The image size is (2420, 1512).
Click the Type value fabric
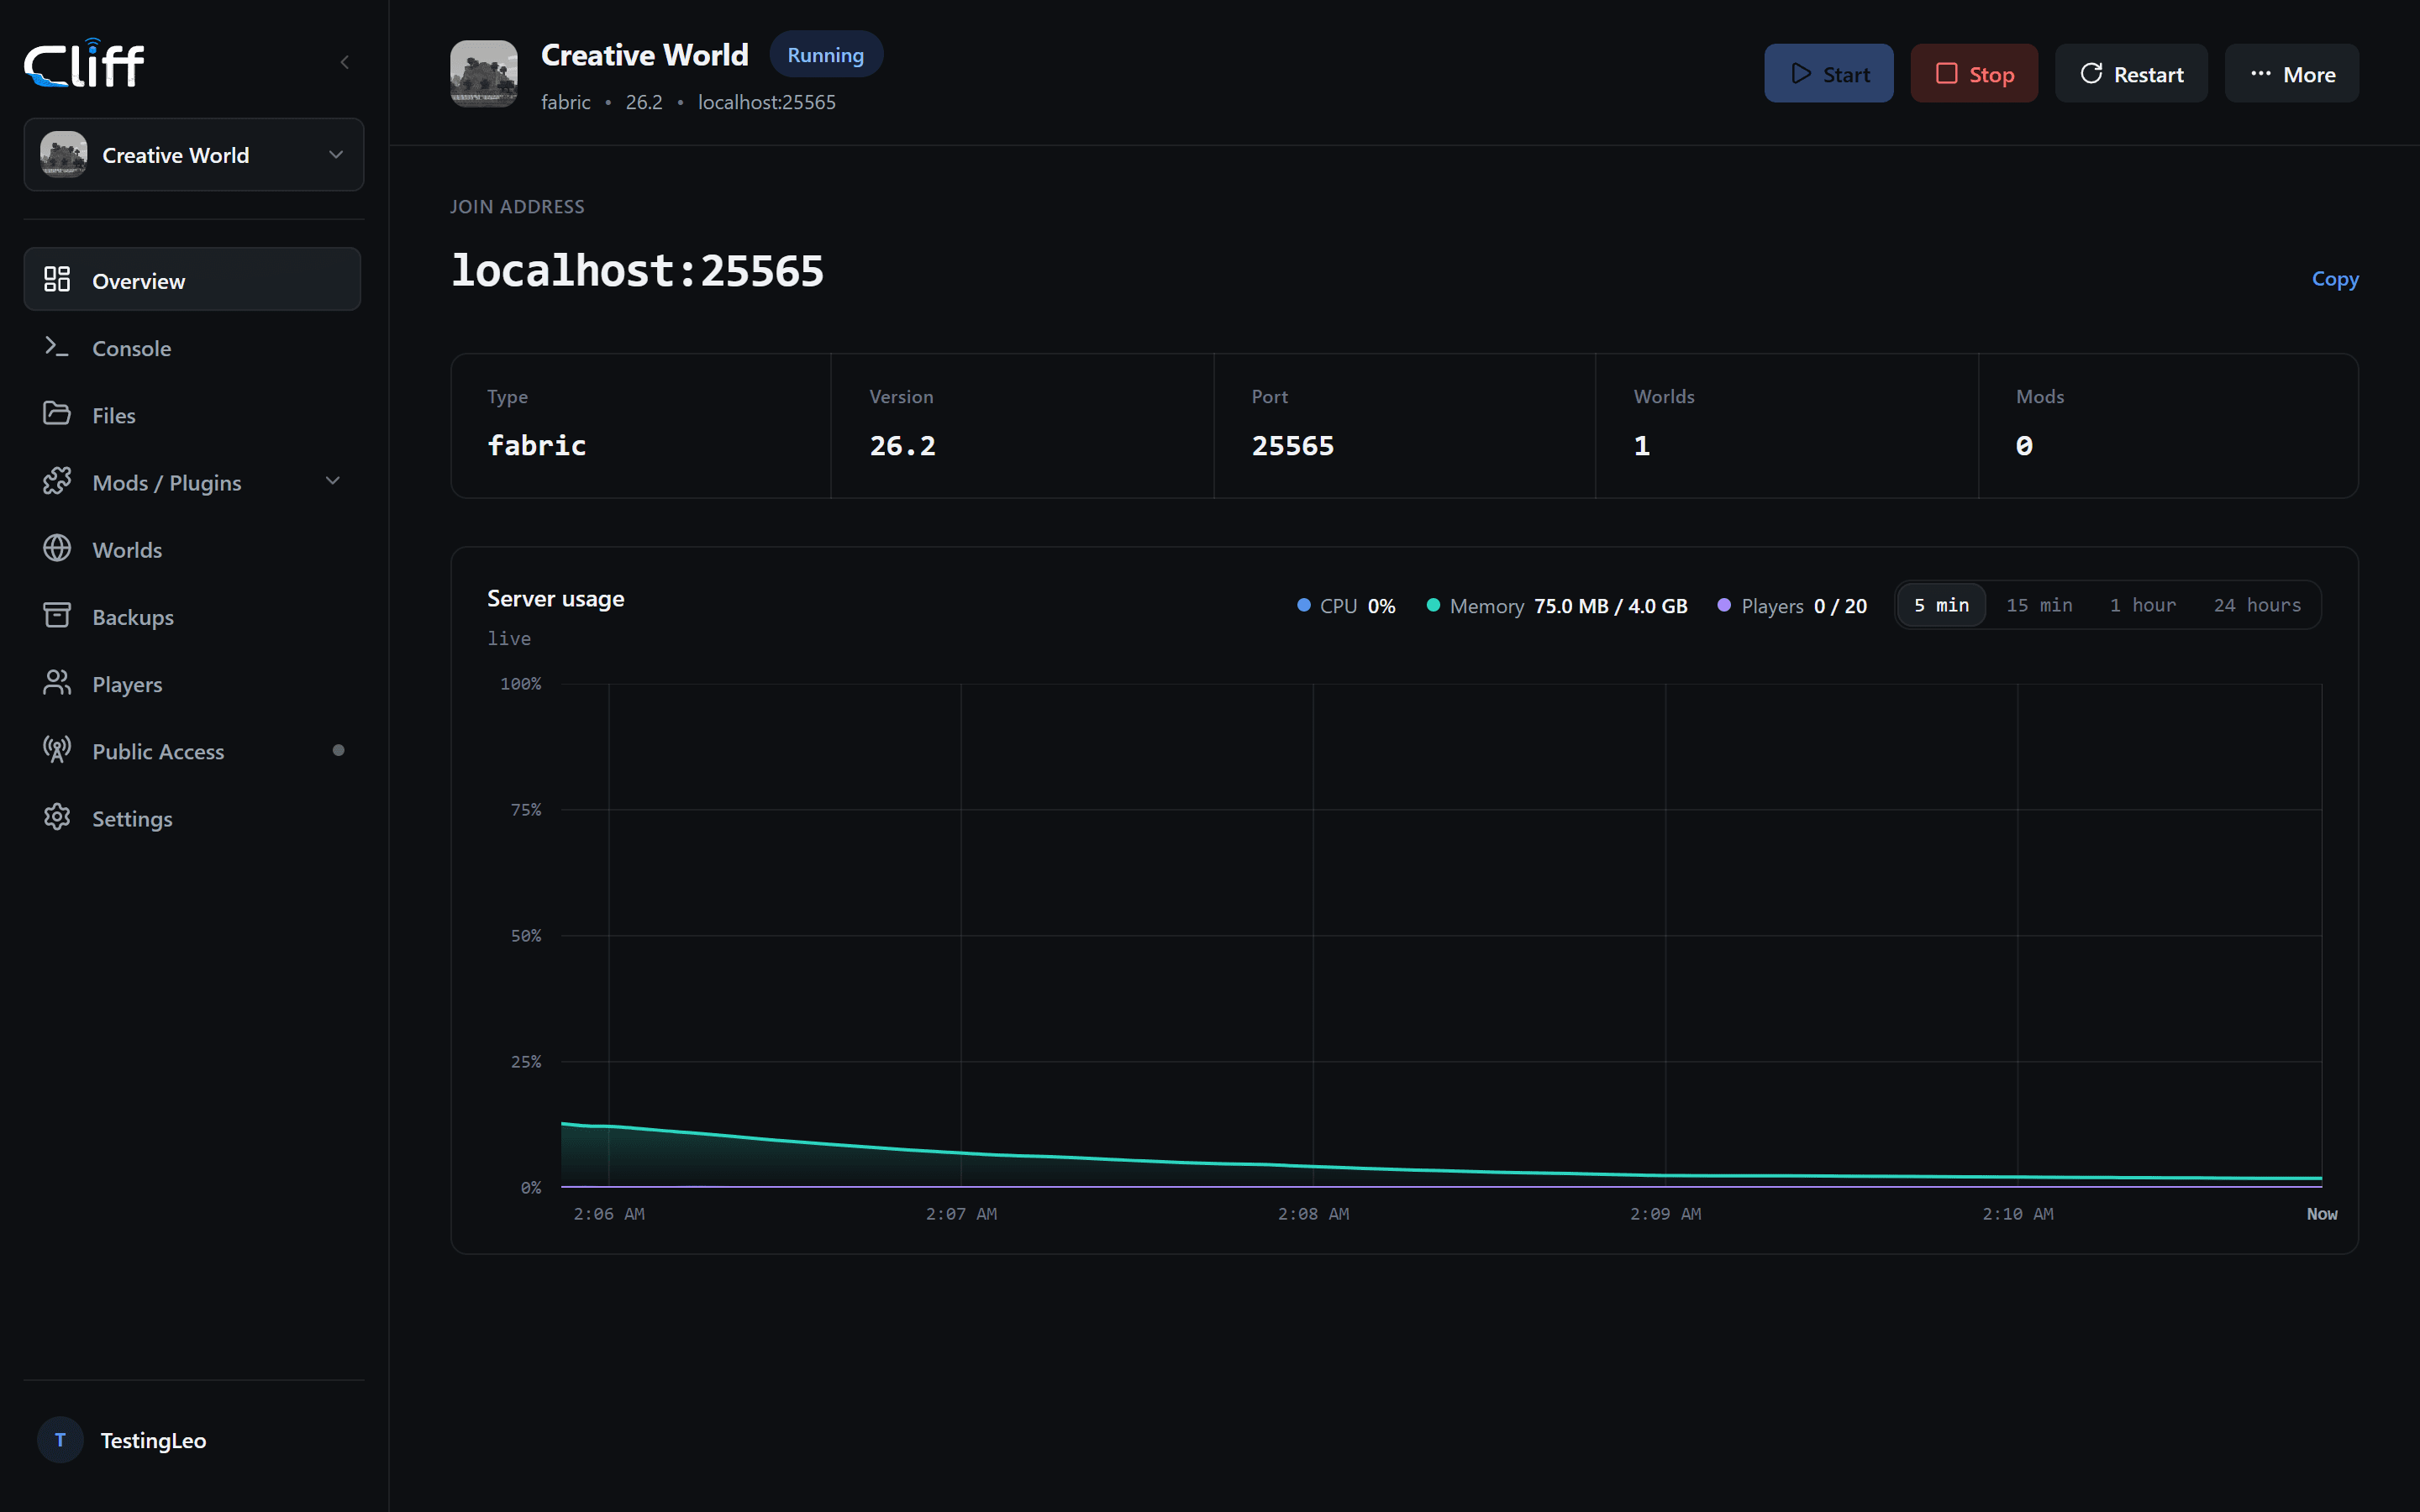tap(537, 446)
